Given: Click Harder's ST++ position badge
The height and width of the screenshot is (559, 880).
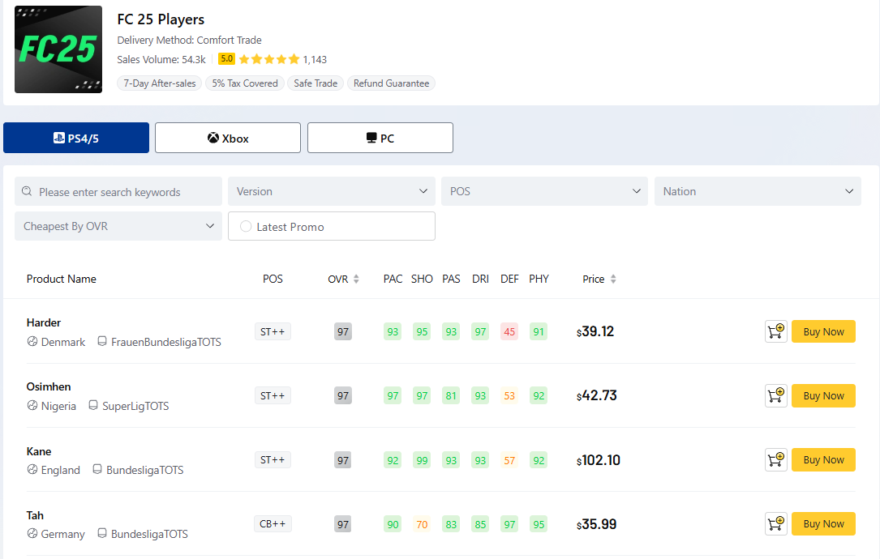Looking at the screenshot, I should pos(273,331).
